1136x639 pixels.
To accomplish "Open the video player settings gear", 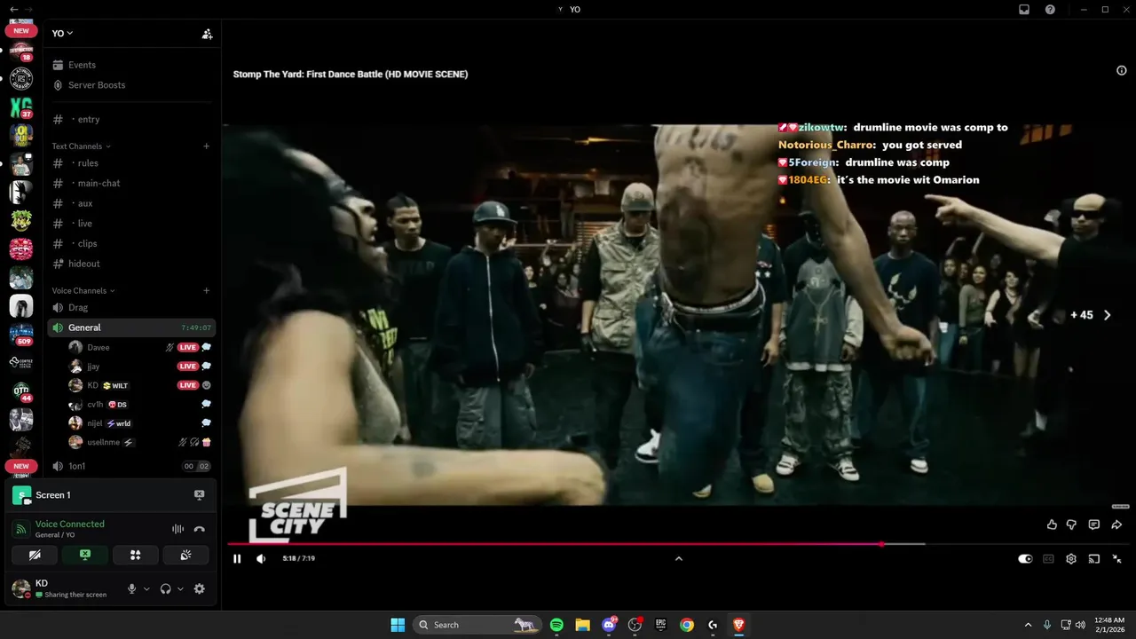I will tap(1071, 559).
